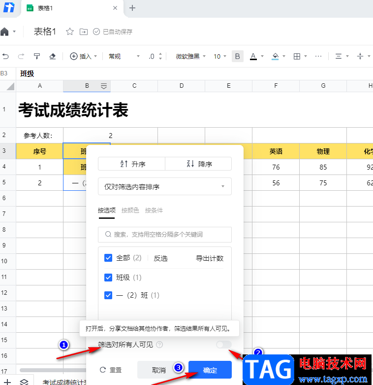This screenshot has width=373, height=385.
Task: Click the clear format eraser icon
Action: 52,57
